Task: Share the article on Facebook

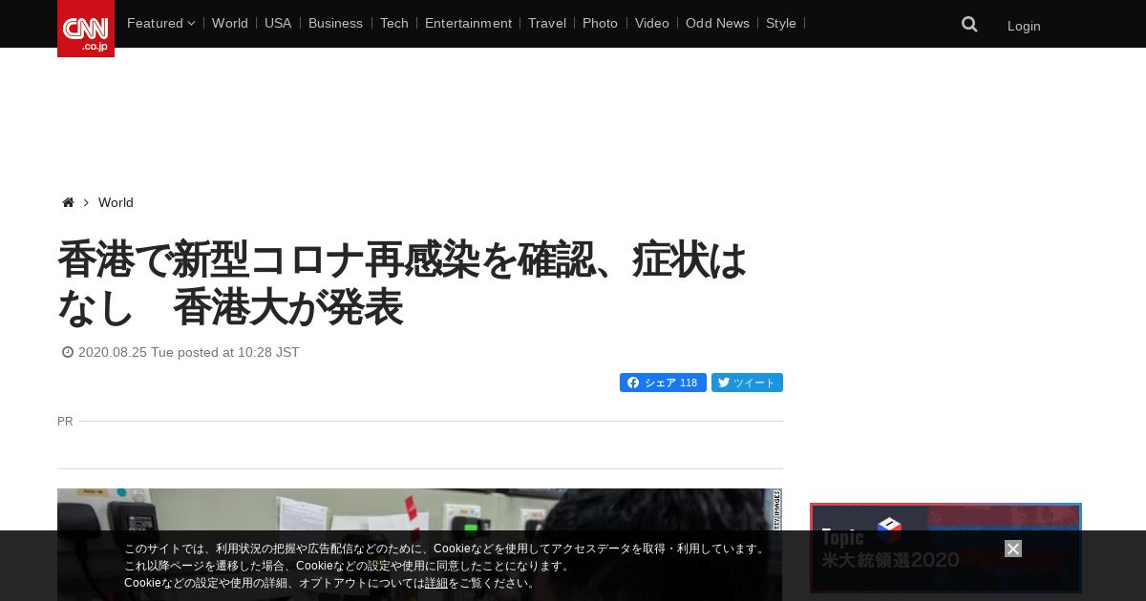Action: pos(663,383)
